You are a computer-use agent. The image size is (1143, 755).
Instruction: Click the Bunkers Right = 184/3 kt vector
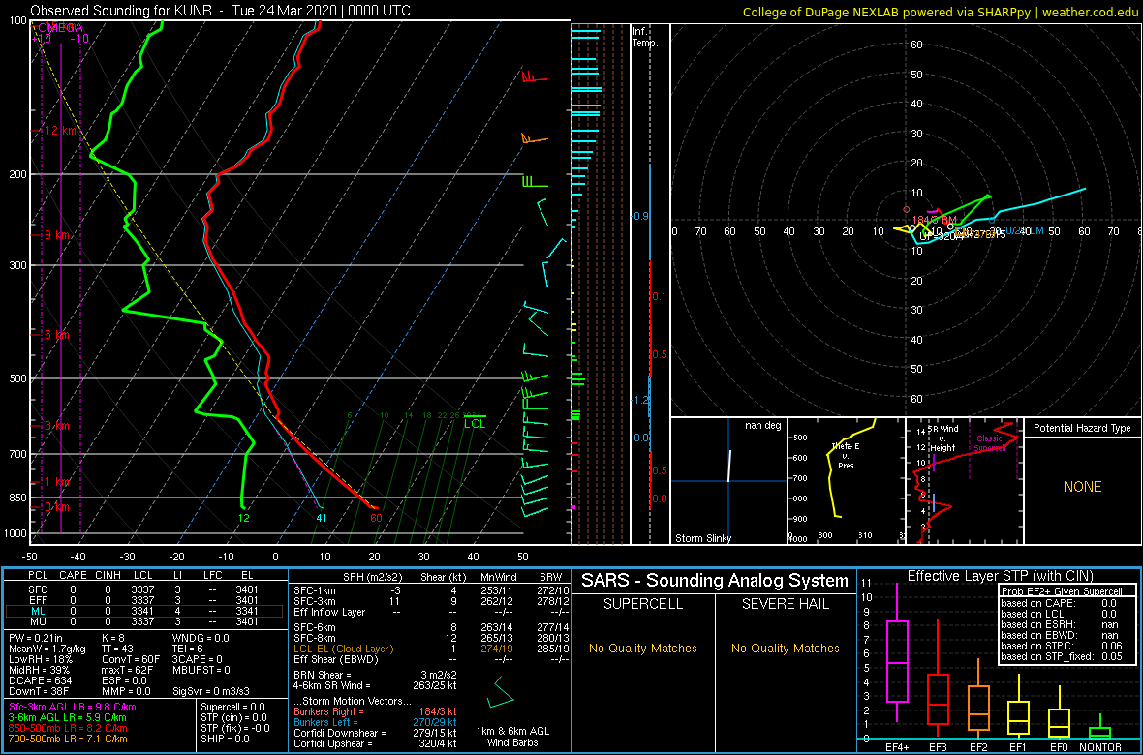point(375,711)
